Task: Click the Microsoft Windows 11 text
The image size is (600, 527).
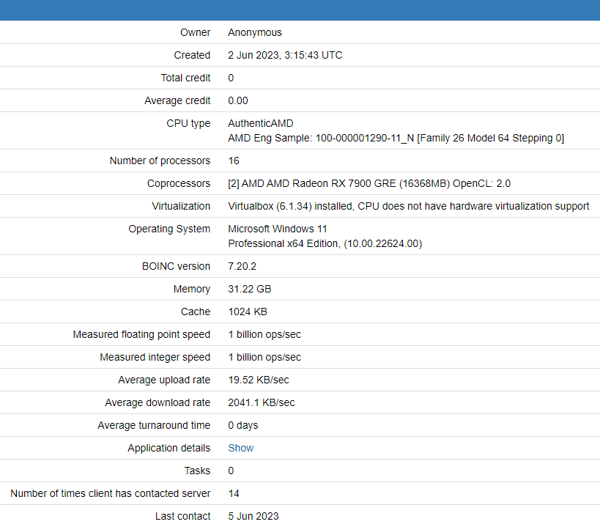Action: pos(277,229)
